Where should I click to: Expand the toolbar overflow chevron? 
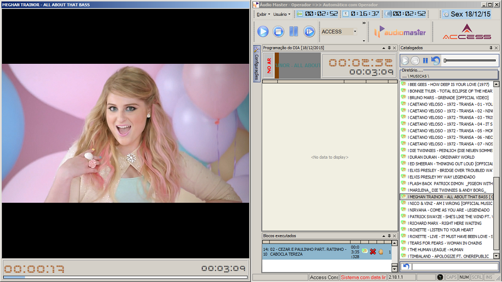point(364,23)
